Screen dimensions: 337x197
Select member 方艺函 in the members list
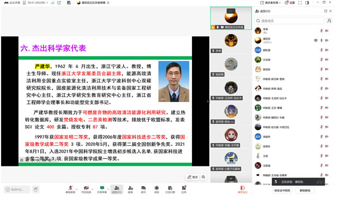click(292, 60)
